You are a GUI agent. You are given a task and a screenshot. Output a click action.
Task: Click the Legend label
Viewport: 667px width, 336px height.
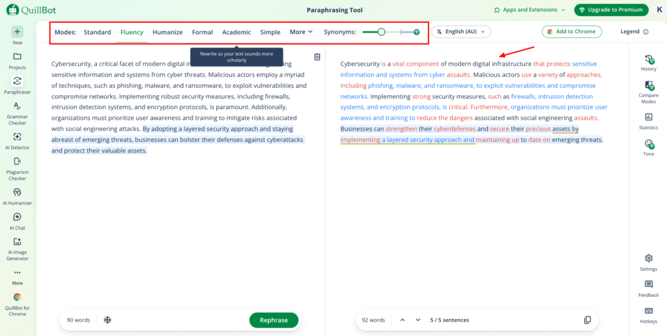tap(630, 32)
